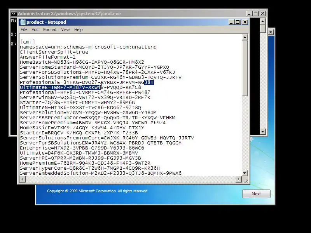The image size is (311, 233).
Task: Click the cmd.exe icon in title bar
Action: point(14,14)
